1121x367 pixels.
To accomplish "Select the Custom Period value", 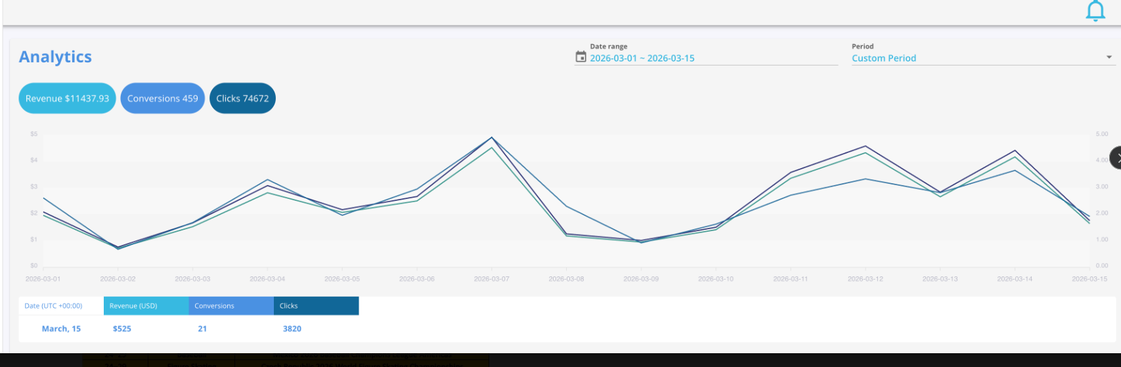I will [884, 58].
